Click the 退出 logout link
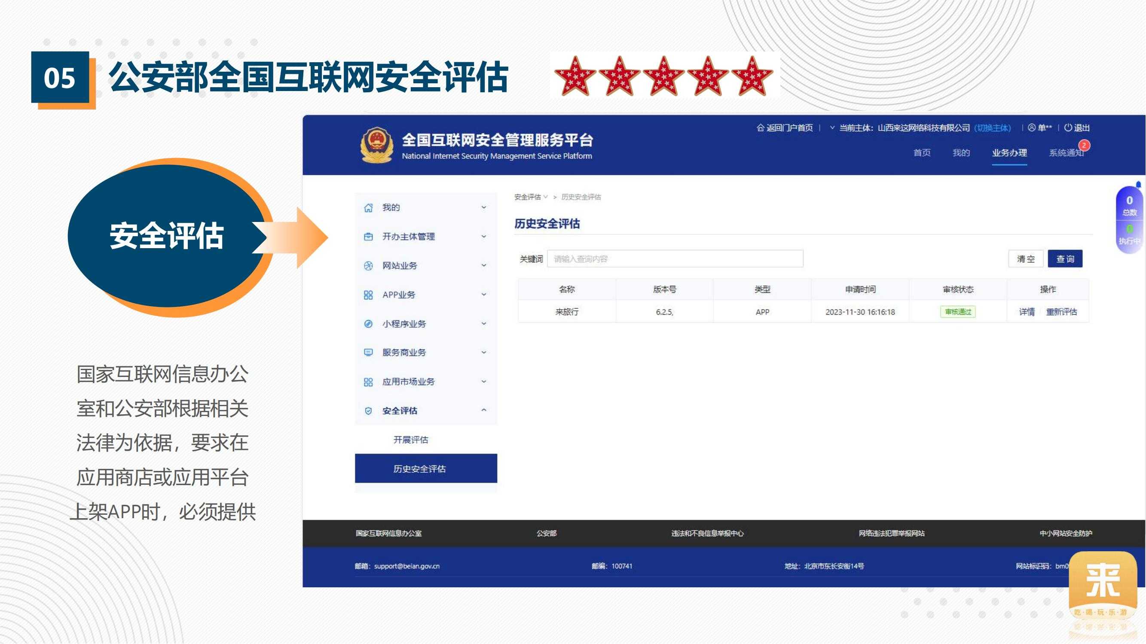The height and width of the screenshot is (644, 1146). (1082, 128)
